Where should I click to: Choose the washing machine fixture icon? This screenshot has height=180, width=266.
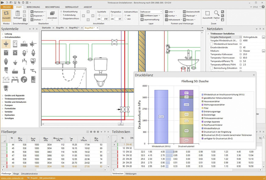15,53
